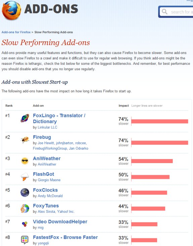Viewport: 193px width, 246px height.
Task: Focus the add-ons search field
Action: (x=176, y=12)
